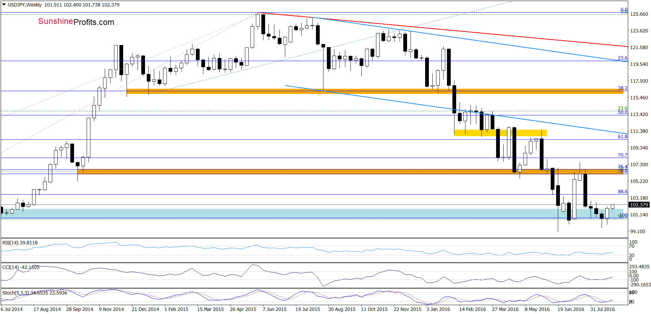Click the 6 Jul 2014 date label
The width and height of the screenshot is (651, 314).
(12, 309)
